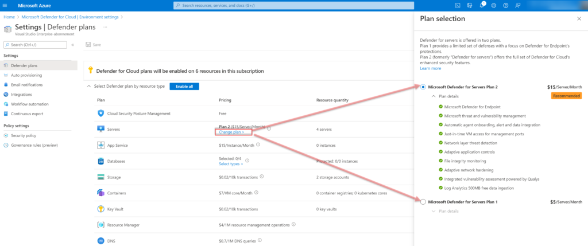Open Cloud Shell from the top bar

(458, 5)
